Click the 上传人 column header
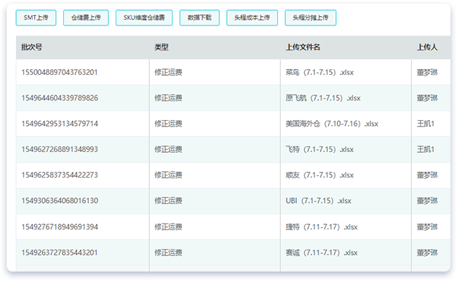This screenshot has height=281, width=457. click(x=427, y=47)
